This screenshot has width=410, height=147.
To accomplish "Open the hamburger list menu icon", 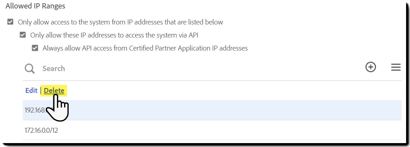I will click(x=396, y=67).
